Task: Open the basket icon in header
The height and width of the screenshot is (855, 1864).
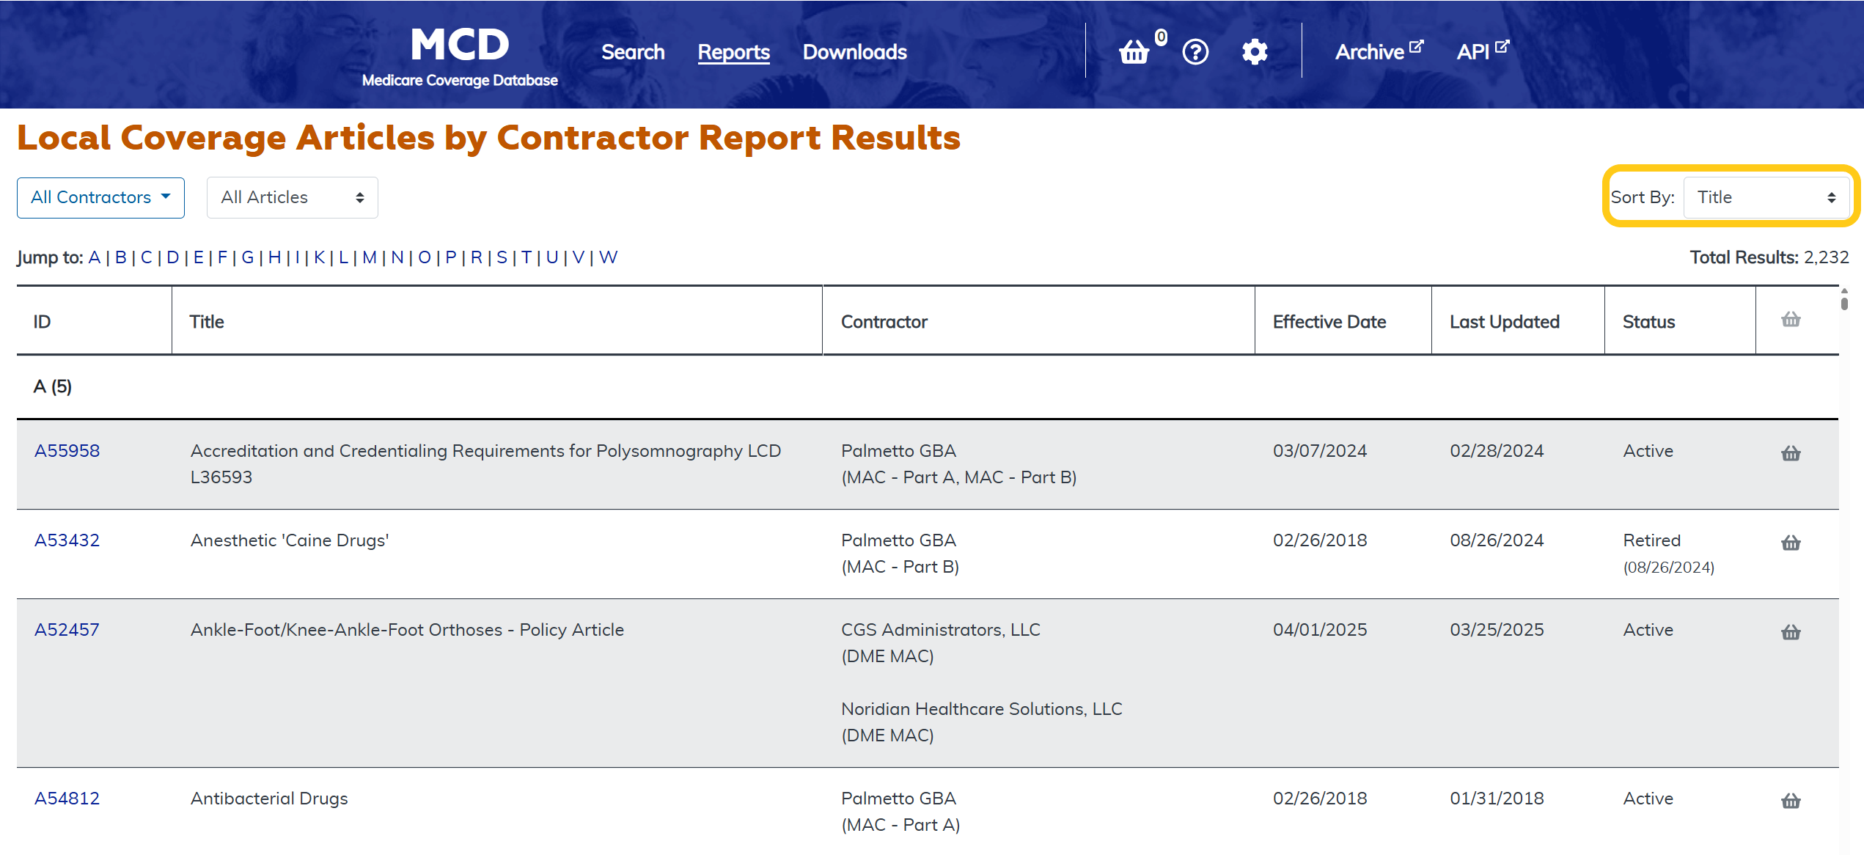Action: click(1134, 52)
